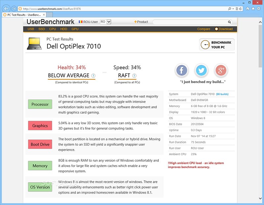Go back with browser back arrow
The image size is (264, 205).
(6, 8)
